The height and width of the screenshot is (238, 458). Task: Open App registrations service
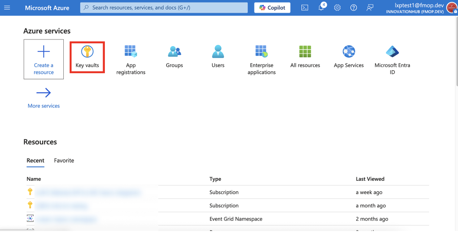(131, 59)
